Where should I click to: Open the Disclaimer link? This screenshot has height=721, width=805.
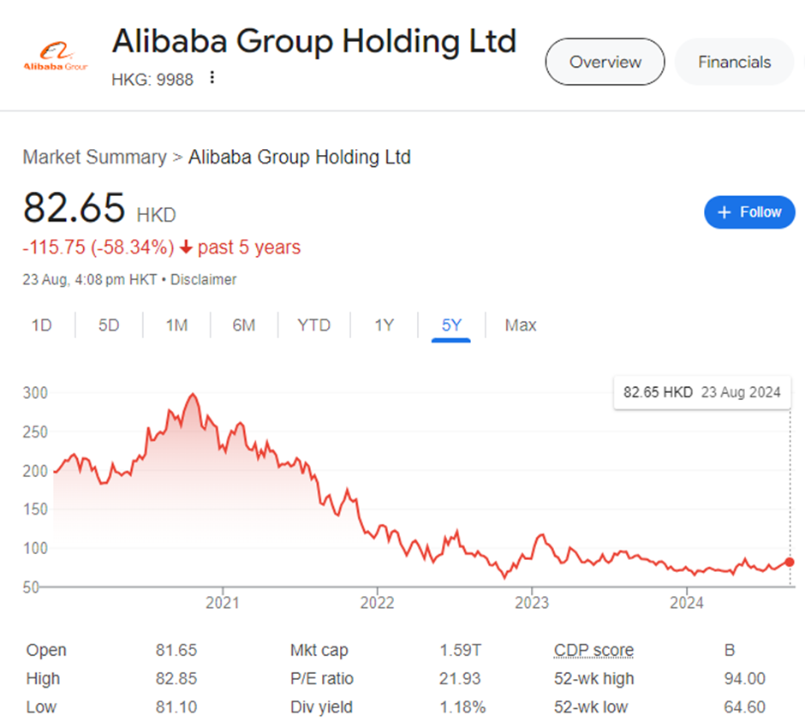tap(206, 280)
